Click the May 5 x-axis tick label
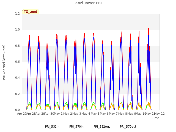The image size is (176, 132). click(95, 114)
